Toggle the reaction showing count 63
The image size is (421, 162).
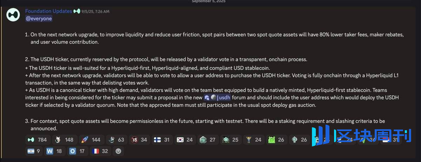pos(116,140)
